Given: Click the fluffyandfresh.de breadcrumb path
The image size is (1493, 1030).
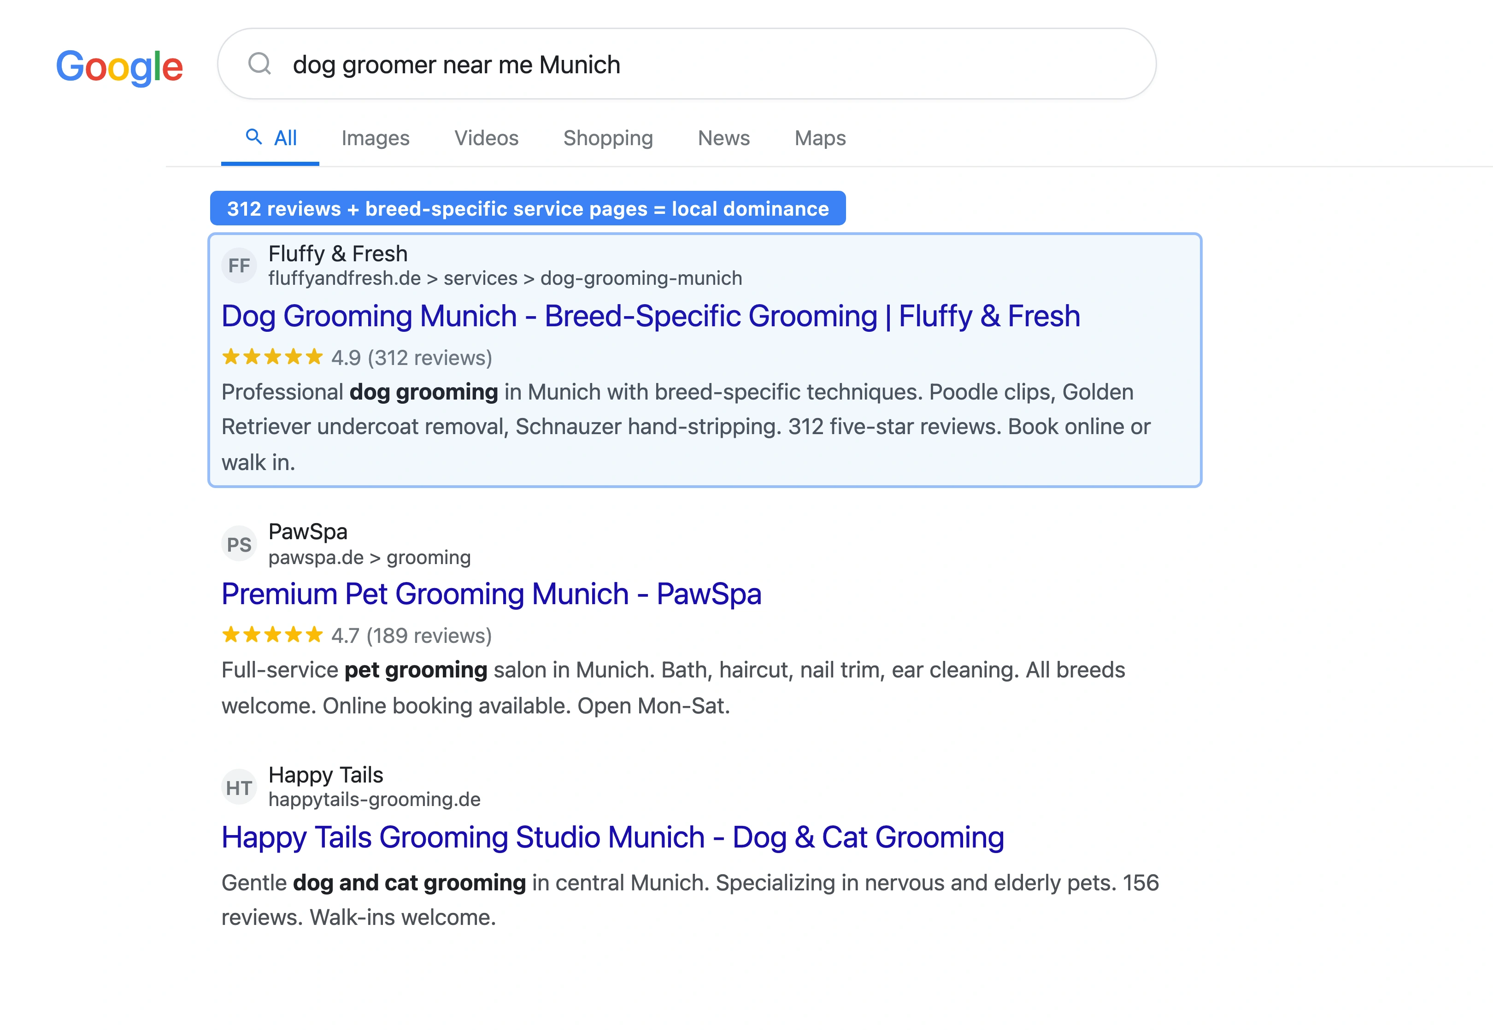Looking at the screenshot, I should point(505,278).
